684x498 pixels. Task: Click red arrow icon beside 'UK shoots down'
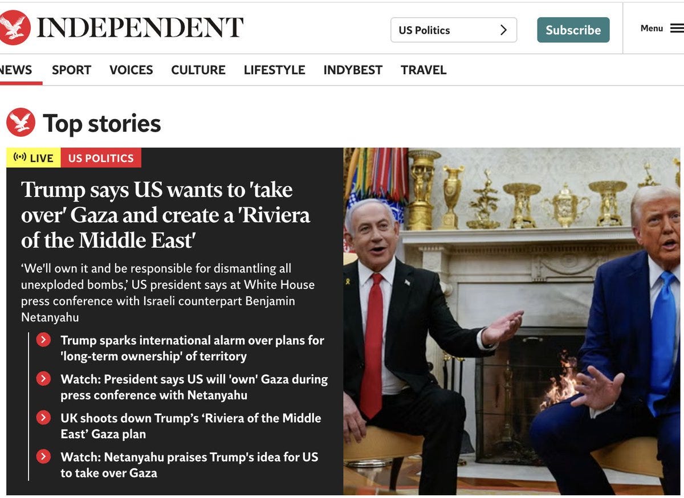pyautogui.click(x=43, y=418)
